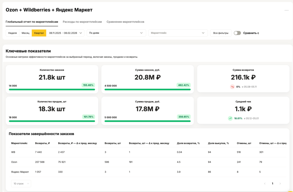Click the Количество продаж green progress bar

click(52, 121)
